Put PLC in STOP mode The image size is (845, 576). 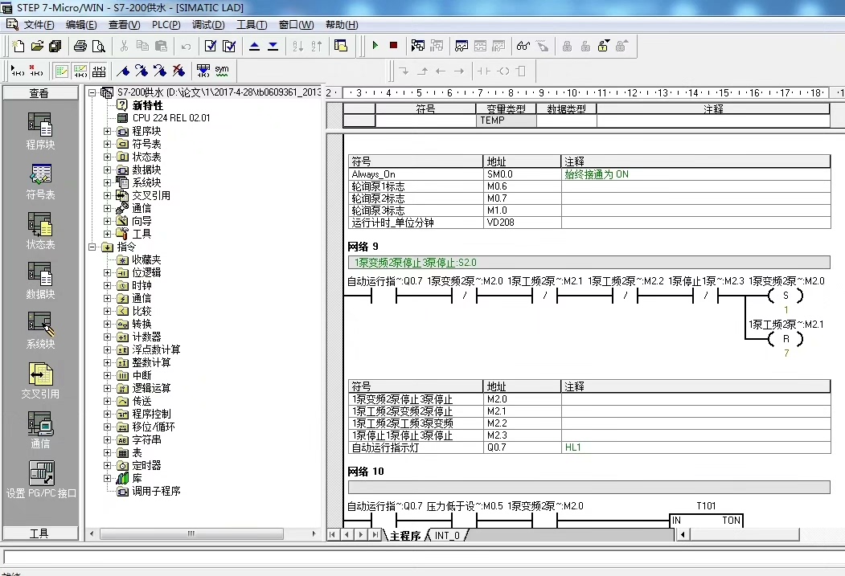tap(393, 46)
